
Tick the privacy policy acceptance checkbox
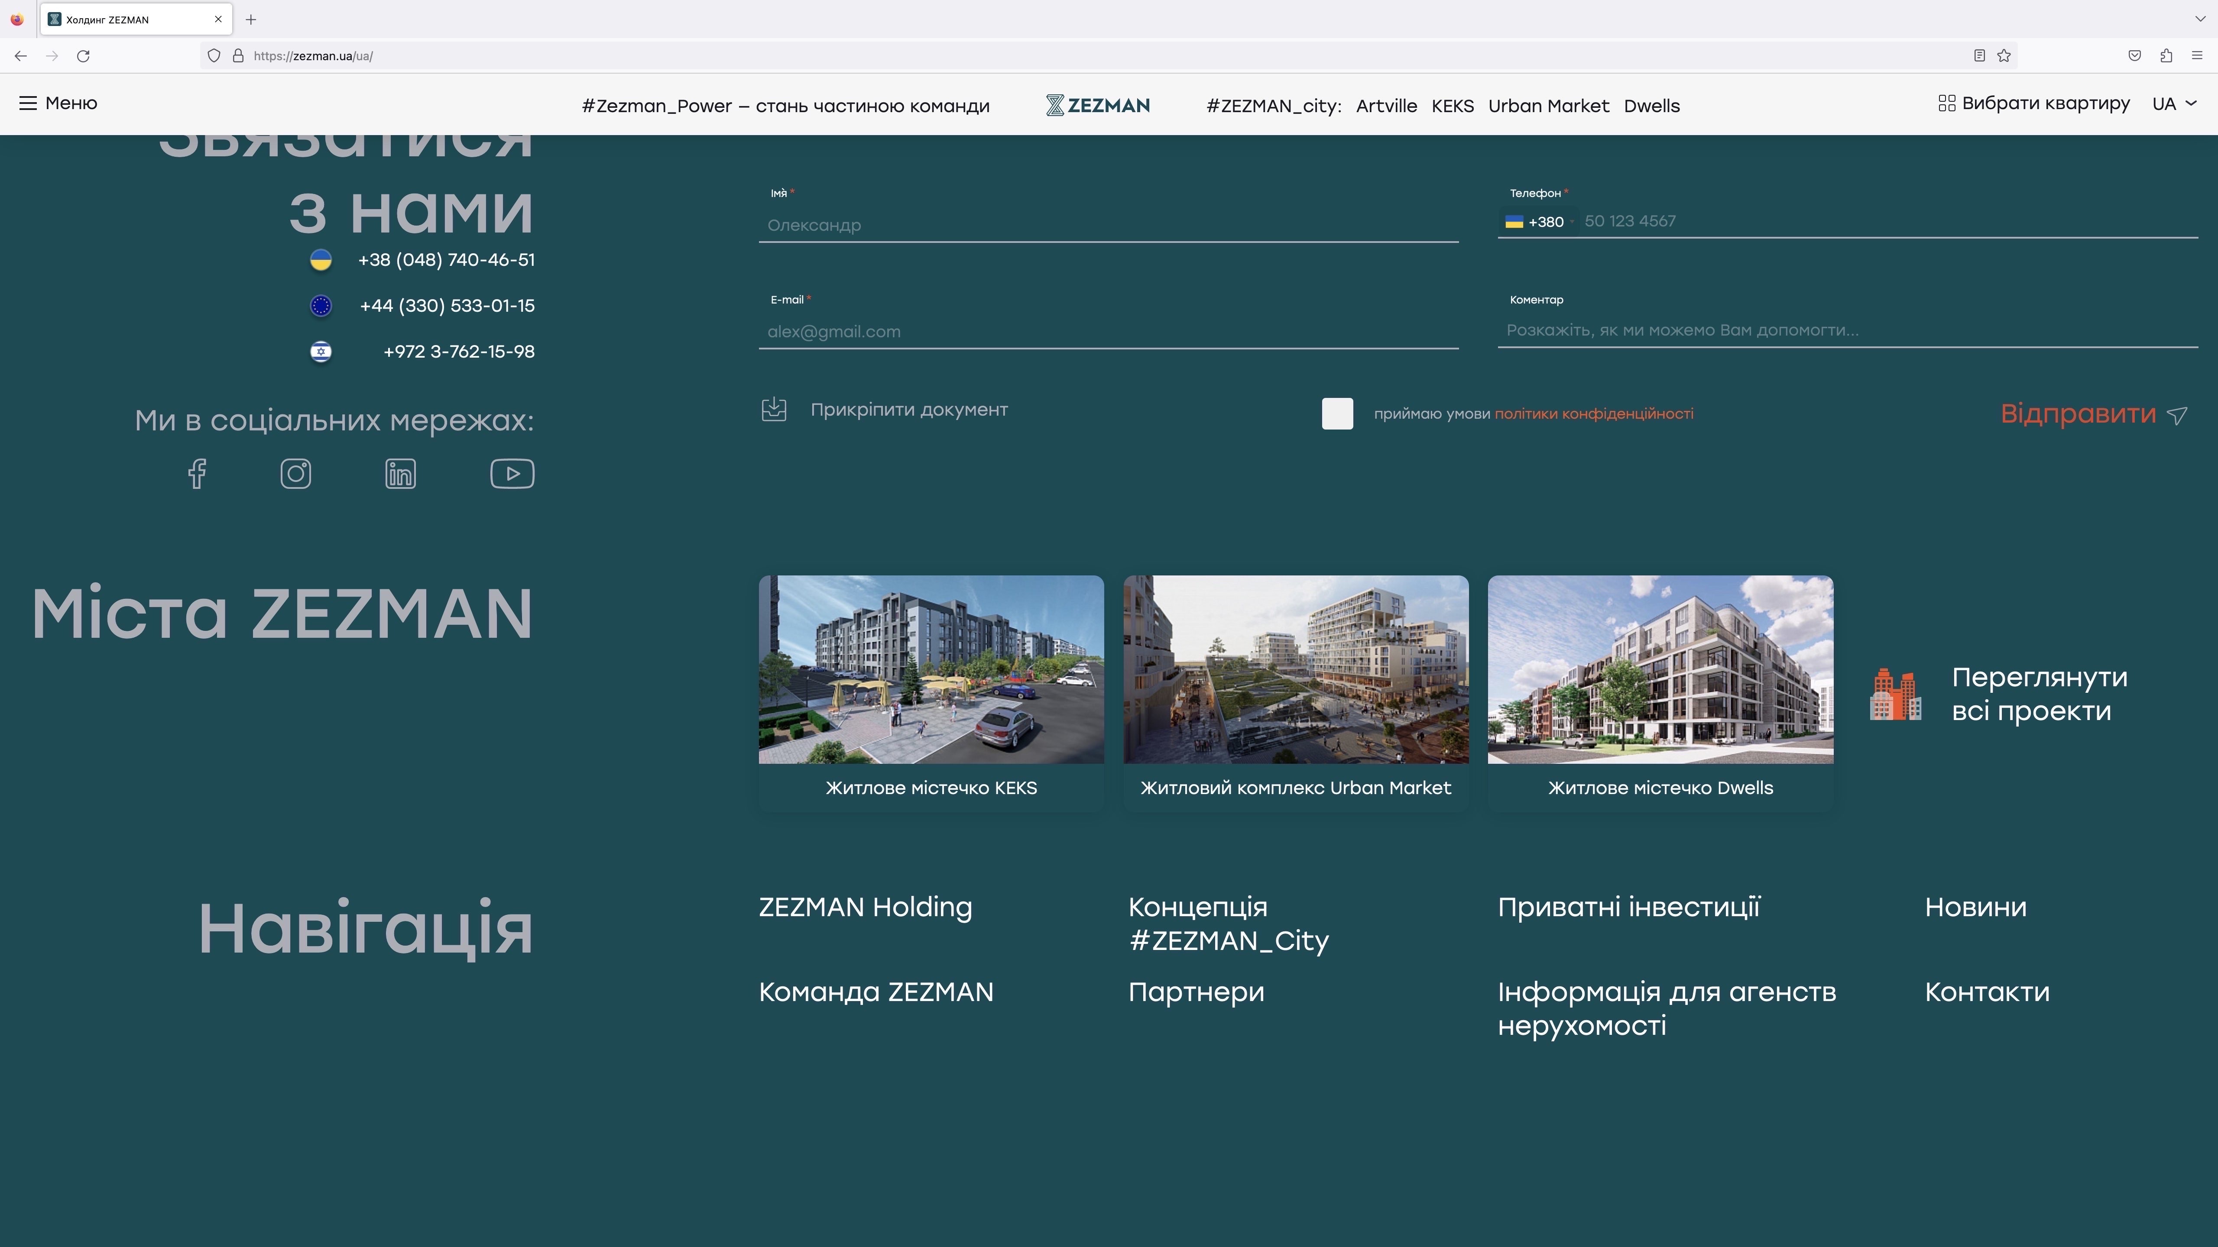point(1337,414)
